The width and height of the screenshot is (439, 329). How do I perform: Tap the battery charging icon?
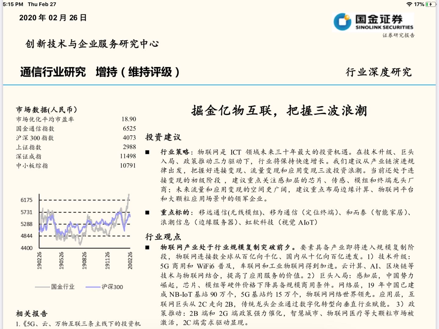click(x=430, y=4)
